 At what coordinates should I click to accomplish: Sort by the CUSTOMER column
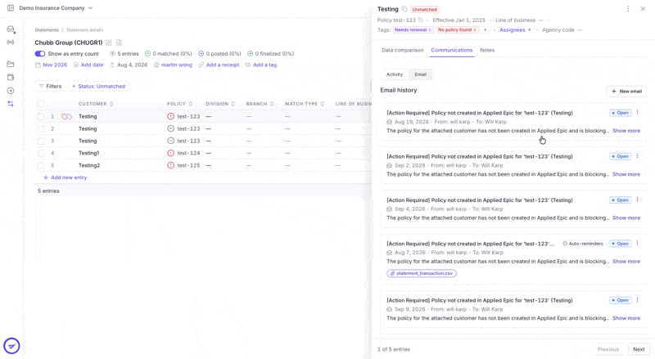[x=96, y=104]
